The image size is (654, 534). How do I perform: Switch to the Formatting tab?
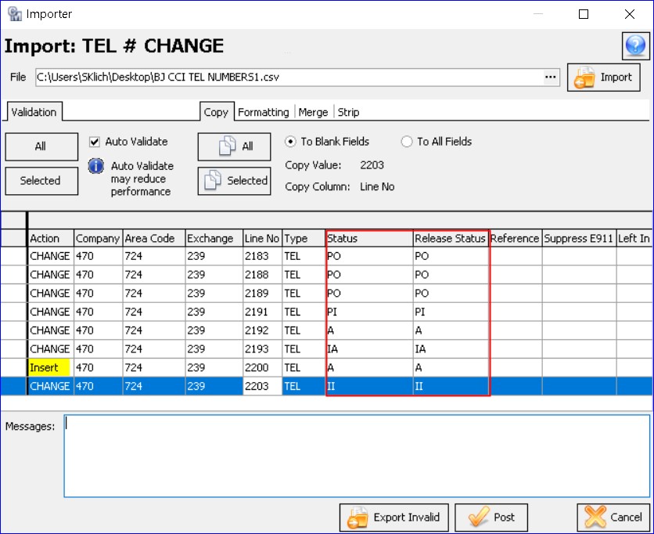(264, 112)
